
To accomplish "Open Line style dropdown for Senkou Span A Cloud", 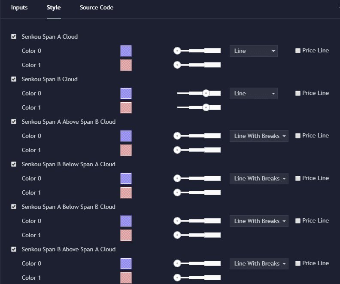I will [x=253, y=51].
